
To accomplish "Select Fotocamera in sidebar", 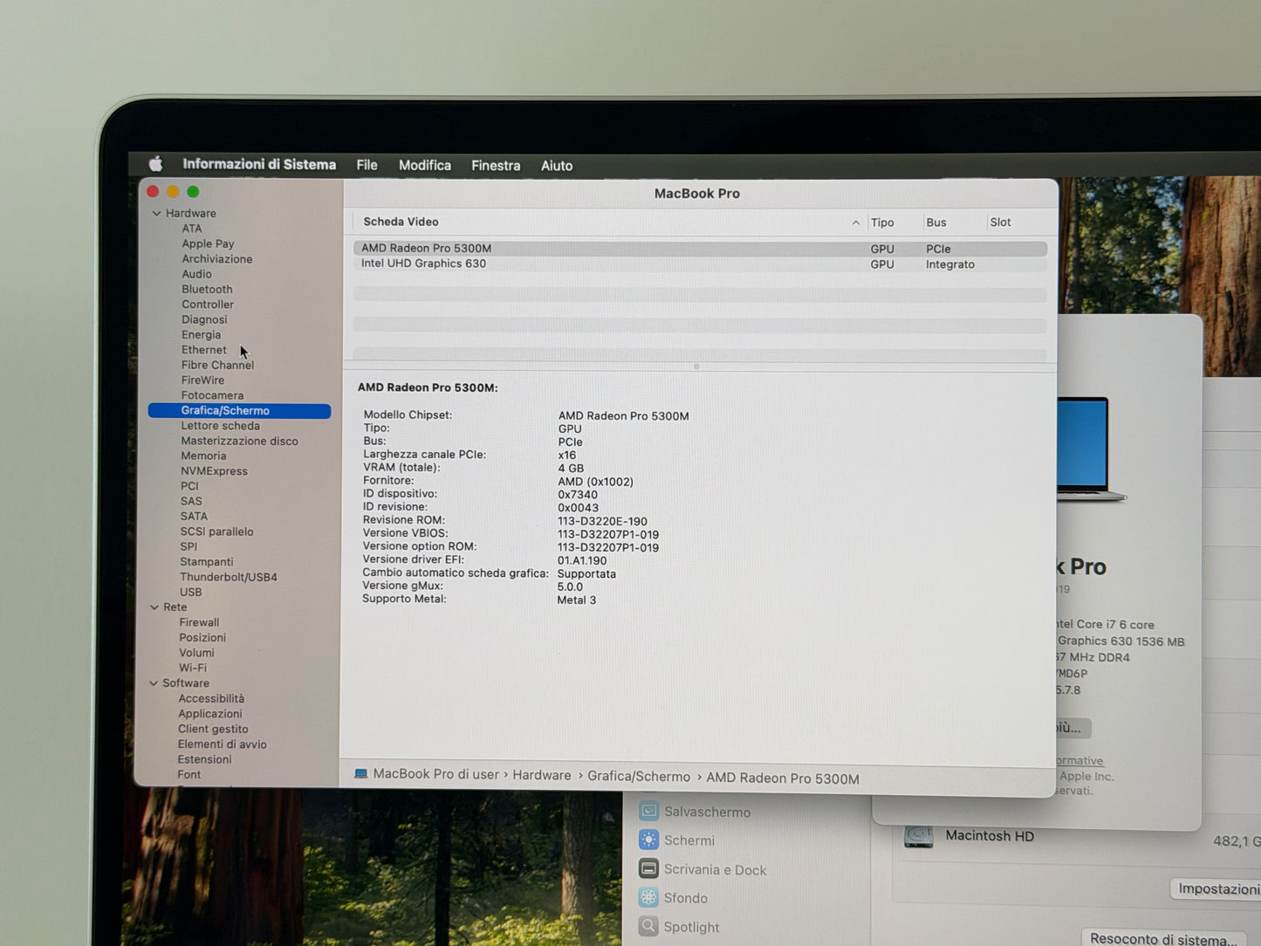I will click(212, 395).
